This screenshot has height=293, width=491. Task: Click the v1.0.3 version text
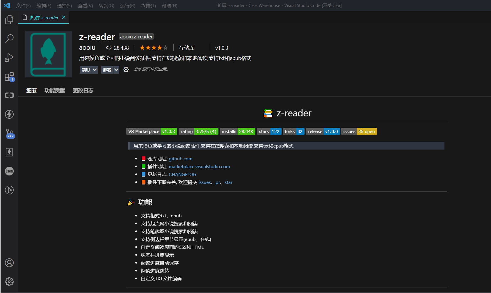pos(222,48)
